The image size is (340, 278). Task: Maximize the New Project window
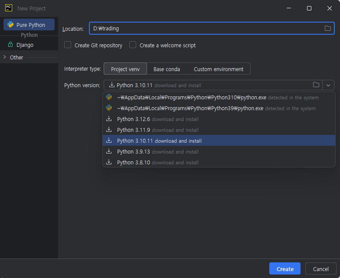tap(309, 8)
